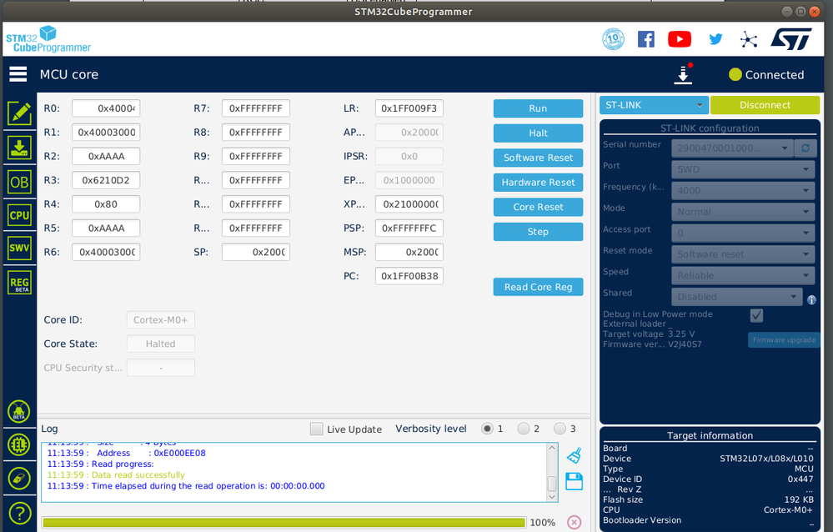Click the Hardware Reset button

point(538,183)
